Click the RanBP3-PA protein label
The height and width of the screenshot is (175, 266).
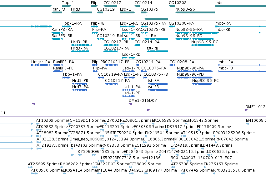(x=64, y=62)
